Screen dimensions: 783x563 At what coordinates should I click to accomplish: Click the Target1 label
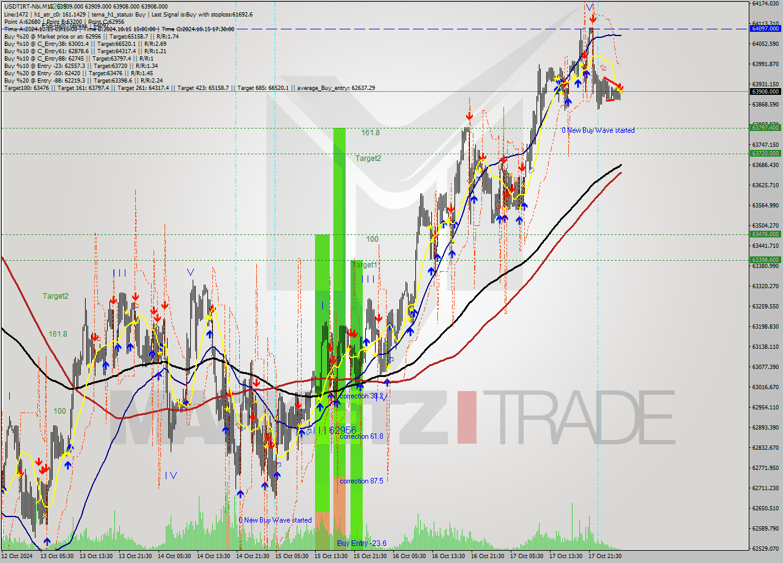point(364,264)
